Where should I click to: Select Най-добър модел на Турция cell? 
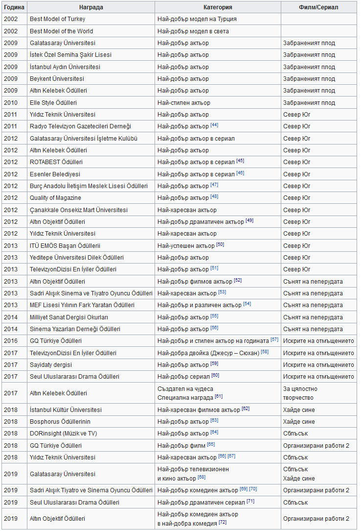218,19
